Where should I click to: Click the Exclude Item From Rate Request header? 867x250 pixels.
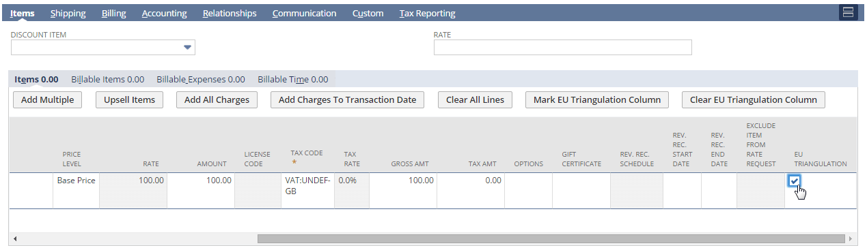(x=760, y=144)
